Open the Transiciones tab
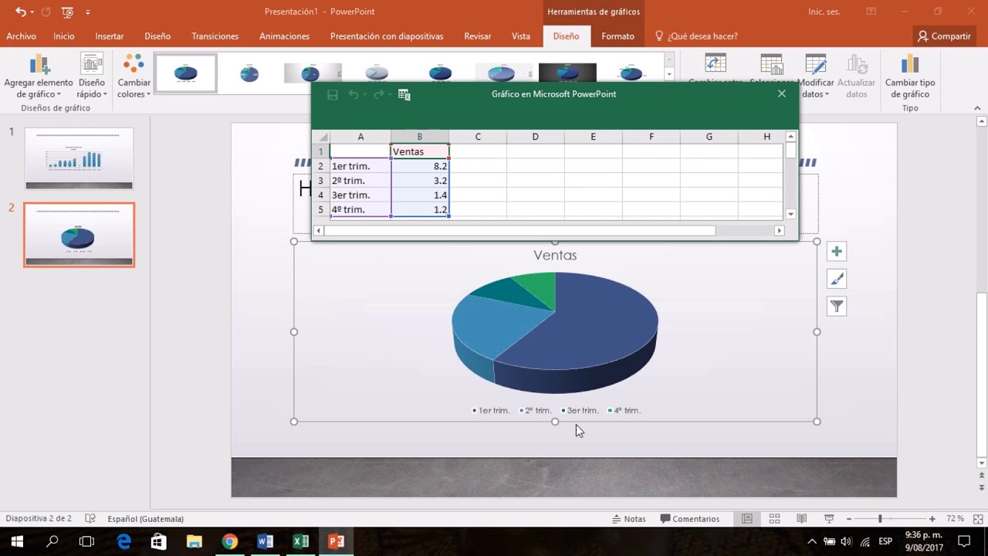 215,36
